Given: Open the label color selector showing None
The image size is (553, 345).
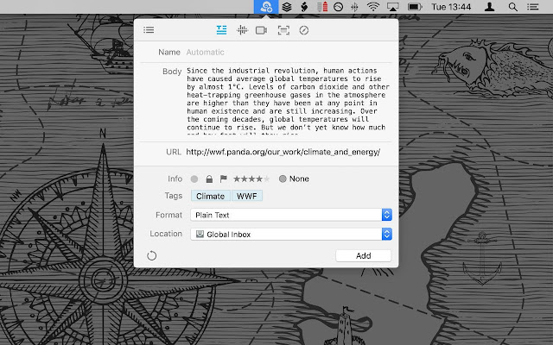Looking at the screenshot, I should [x=294, y=179].
